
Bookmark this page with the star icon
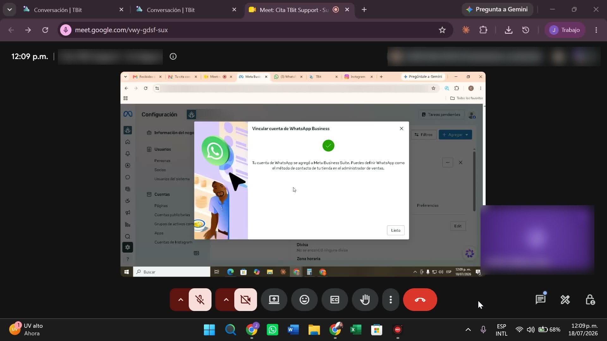pos(442,30)
